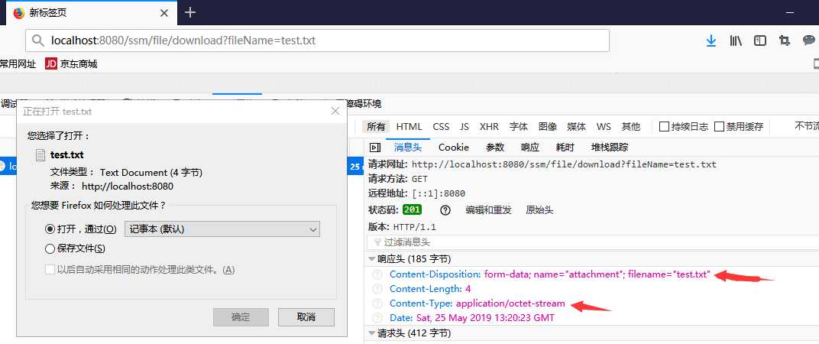
Task: Filter requests by JS
Action: [465, 127]
